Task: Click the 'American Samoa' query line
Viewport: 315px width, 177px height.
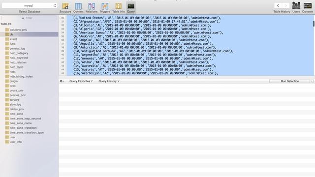Action: (148, 32)
